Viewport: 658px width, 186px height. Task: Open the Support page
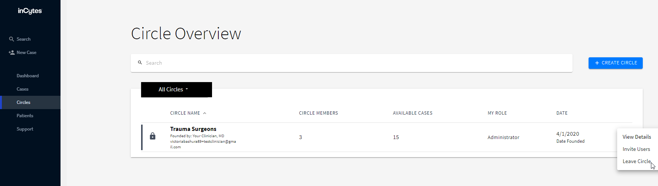coord(25,129)
